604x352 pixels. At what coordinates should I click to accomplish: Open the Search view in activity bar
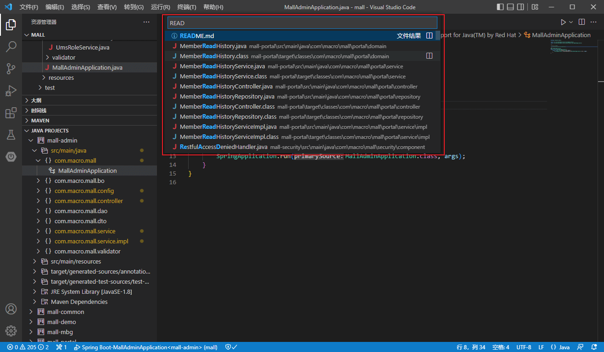(11, 47)
